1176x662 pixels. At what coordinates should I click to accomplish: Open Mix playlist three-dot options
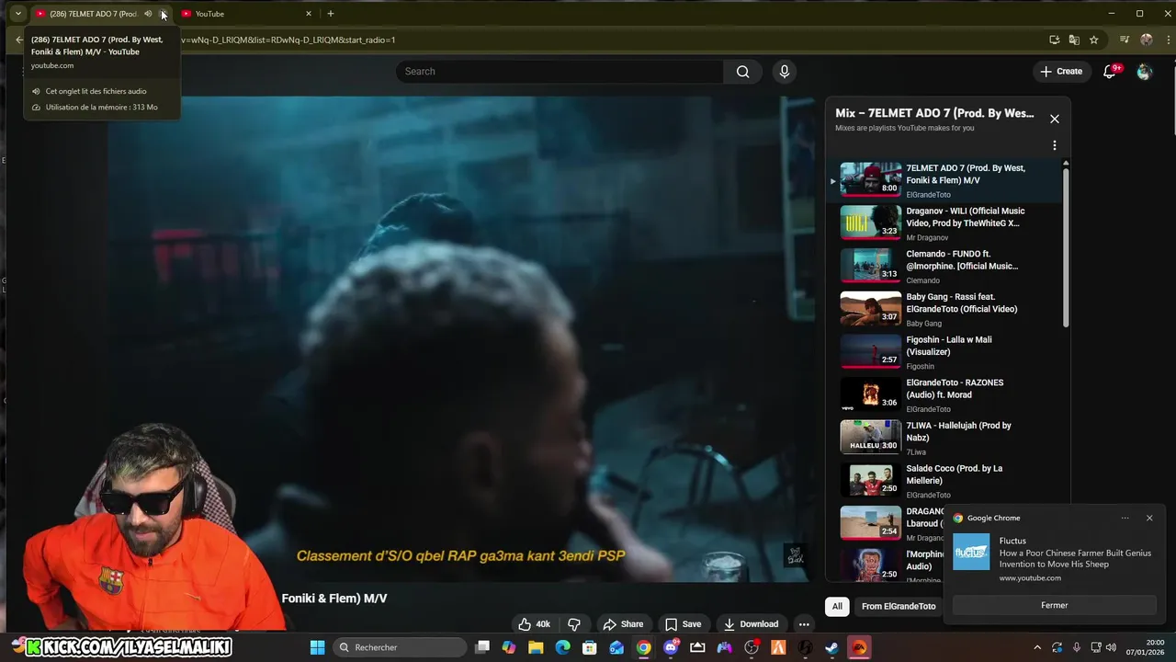coord(1055,145)
